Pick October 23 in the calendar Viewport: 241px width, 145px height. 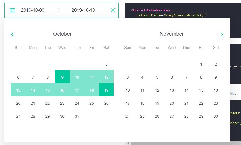(62, 103)
